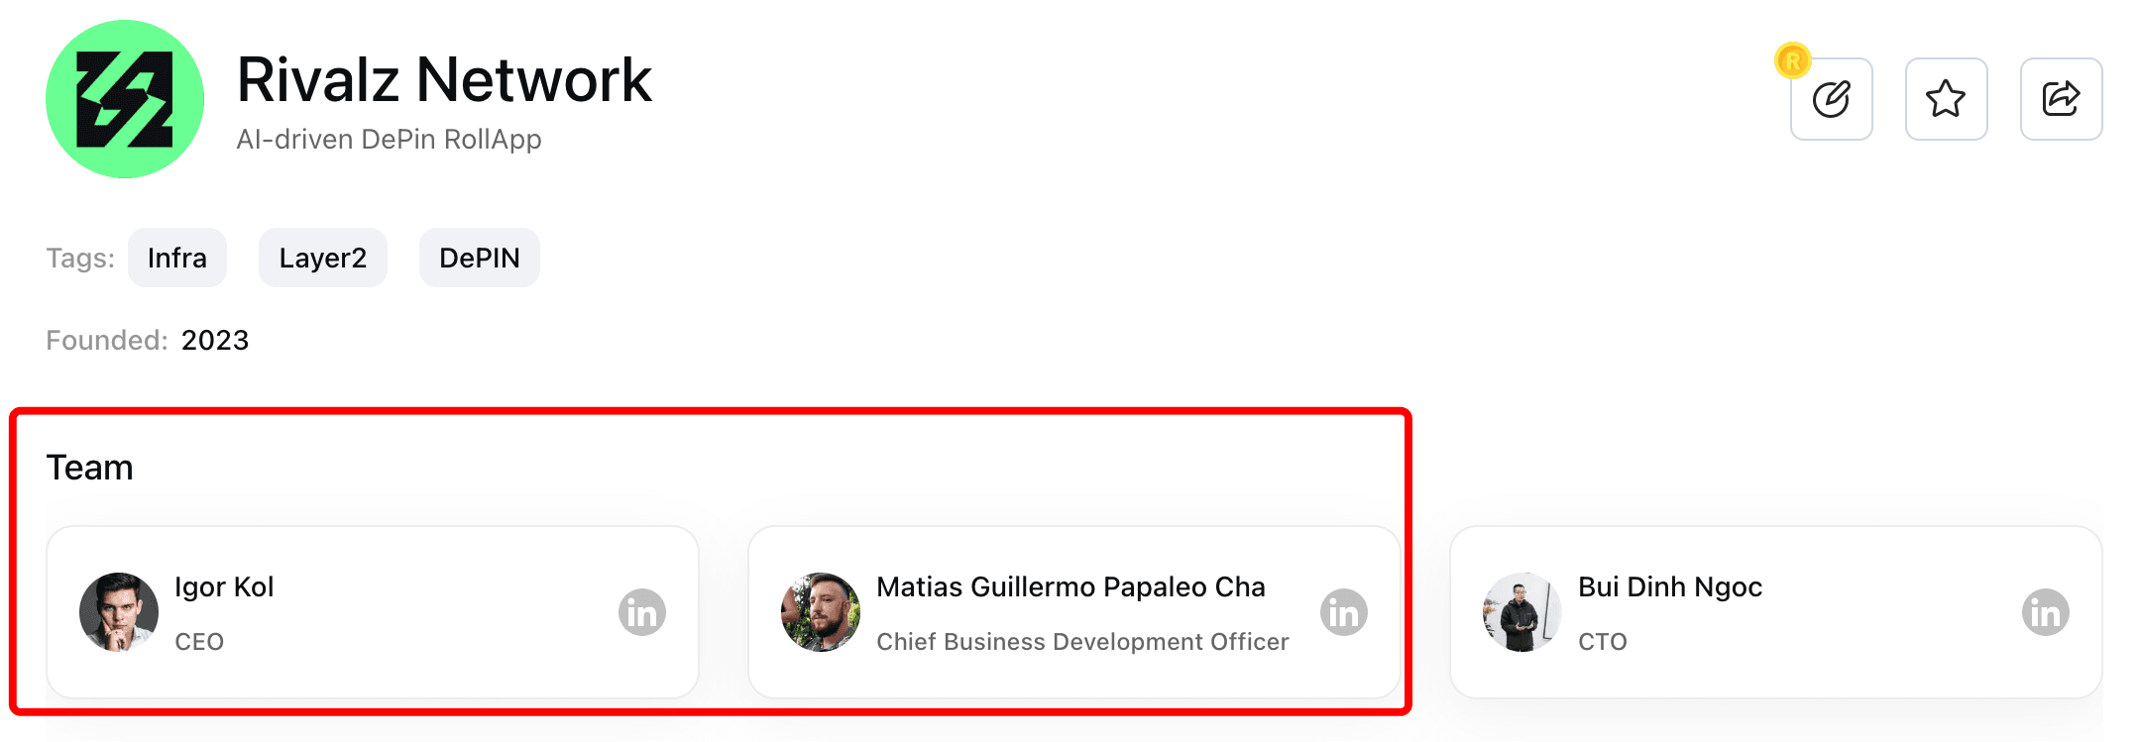
Task: Click the Rivalz Network title
Action: 444,80
